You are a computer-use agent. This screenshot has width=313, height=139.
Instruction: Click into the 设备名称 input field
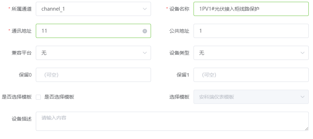tap(251, 9)
